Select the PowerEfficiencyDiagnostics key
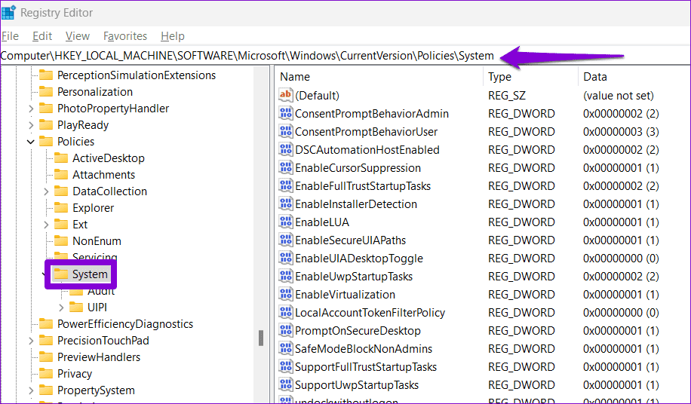 click(x=125, y=324)
